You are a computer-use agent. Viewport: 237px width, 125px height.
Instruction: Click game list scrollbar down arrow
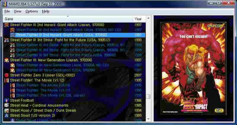coord(148,119)
